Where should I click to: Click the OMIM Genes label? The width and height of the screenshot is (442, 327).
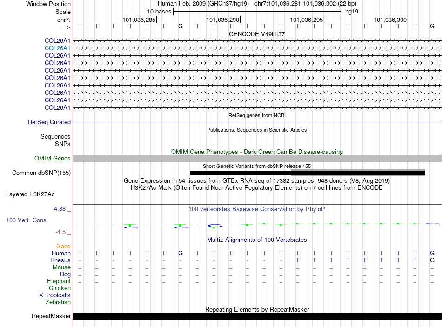(x=52, y=159)
